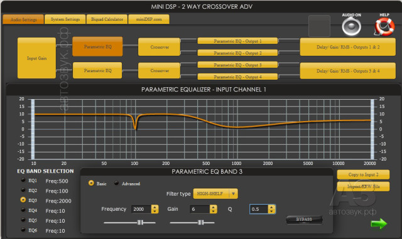The width and height of the screenshot is (402, 239).
Task: Click the Gain slider handle
Action: pyautogui.click(x=201, y=222)
